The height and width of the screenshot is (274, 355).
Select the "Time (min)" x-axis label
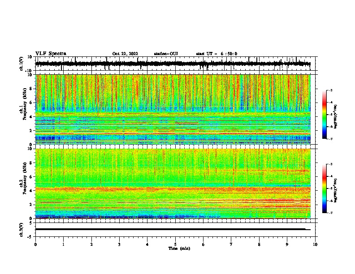click(179, 248)
